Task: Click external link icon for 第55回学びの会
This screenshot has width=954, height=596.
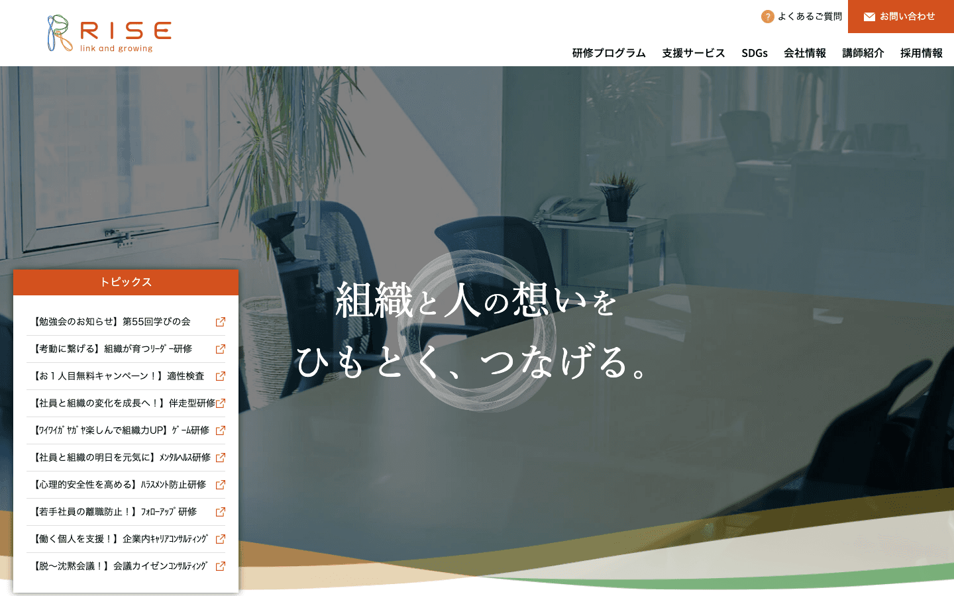Action: pos(221,322)
